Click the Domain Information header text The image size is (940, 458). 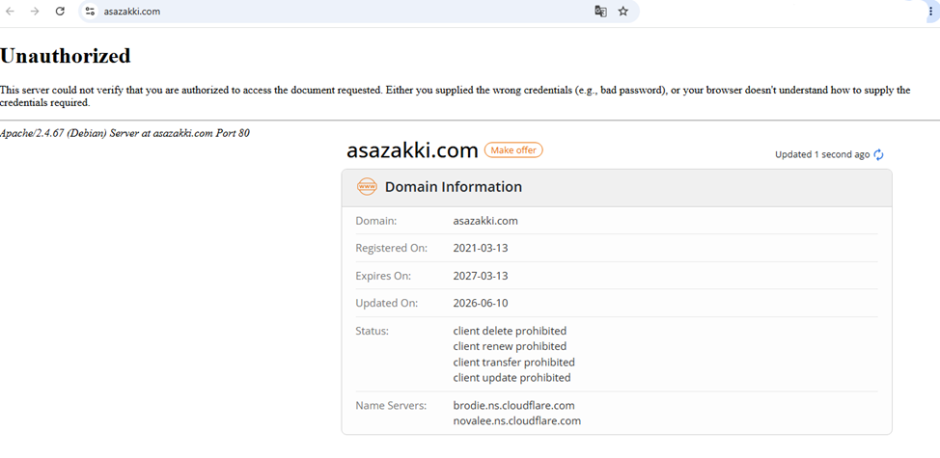click(454, 187)
